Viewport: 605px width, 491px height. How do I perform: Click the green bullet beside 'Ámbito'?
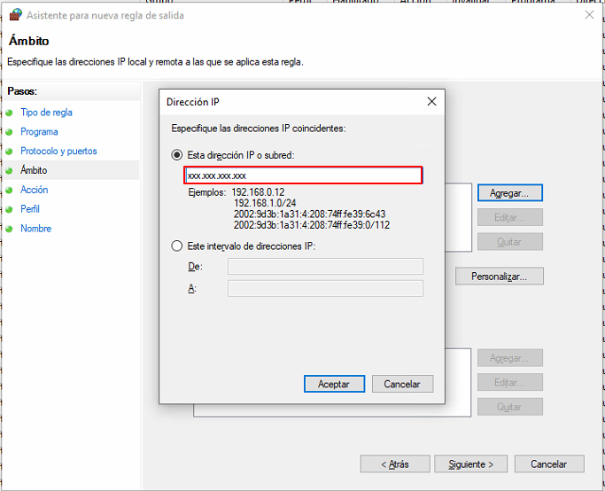[9, 171]
